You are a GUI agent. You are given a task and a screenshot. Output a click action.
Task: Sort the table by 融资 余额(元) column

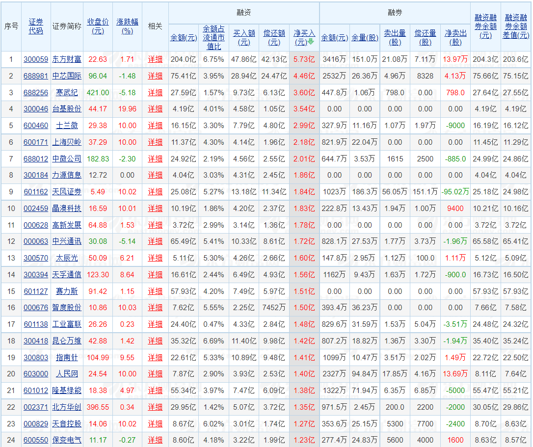[x=184, y=38]
